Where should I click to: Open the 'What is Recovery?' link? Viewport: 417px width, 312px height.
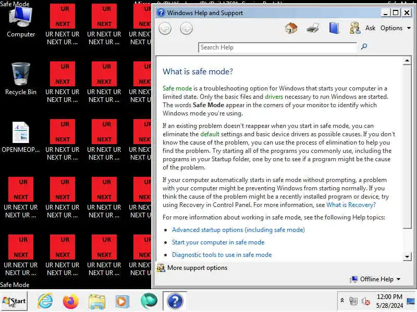[351, 205]
